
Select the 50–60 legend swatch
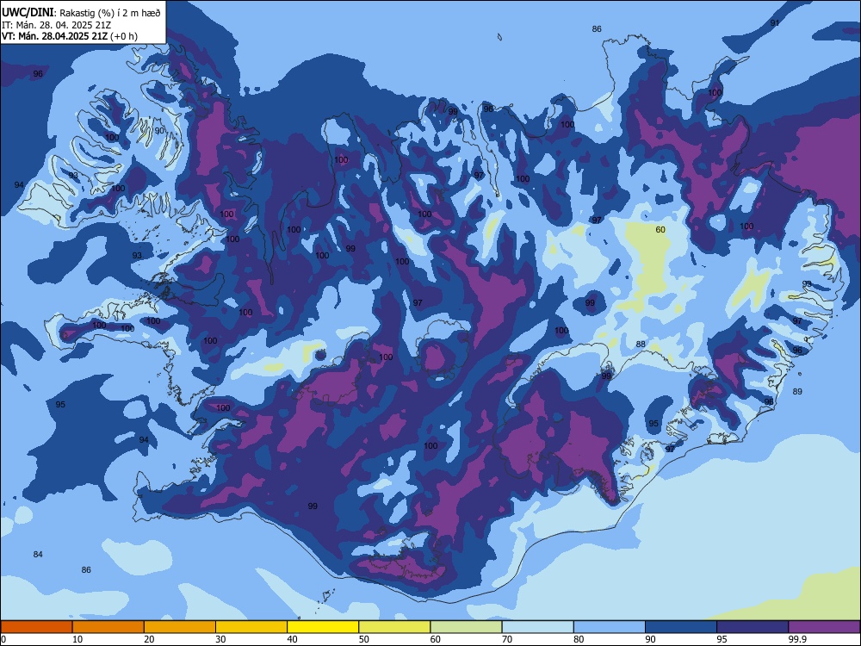(x=395, y=627)
